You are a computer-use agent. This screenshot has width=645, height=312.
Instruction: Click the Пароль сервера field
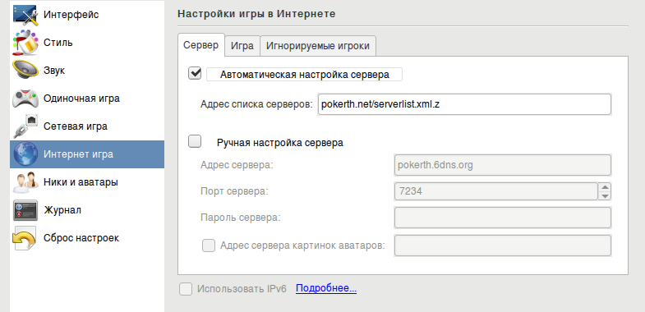tap(503, 218)
